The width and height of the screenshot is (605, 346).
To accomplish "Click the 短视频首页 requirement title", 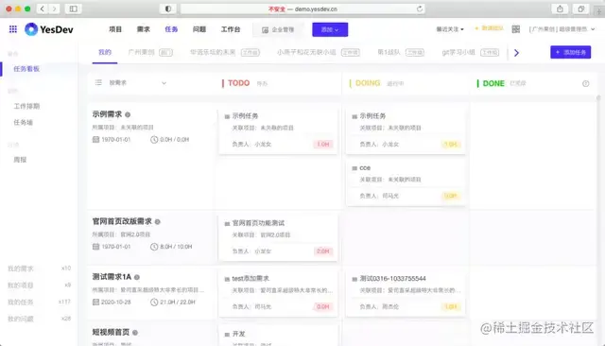I will click(x=111, y=332).
